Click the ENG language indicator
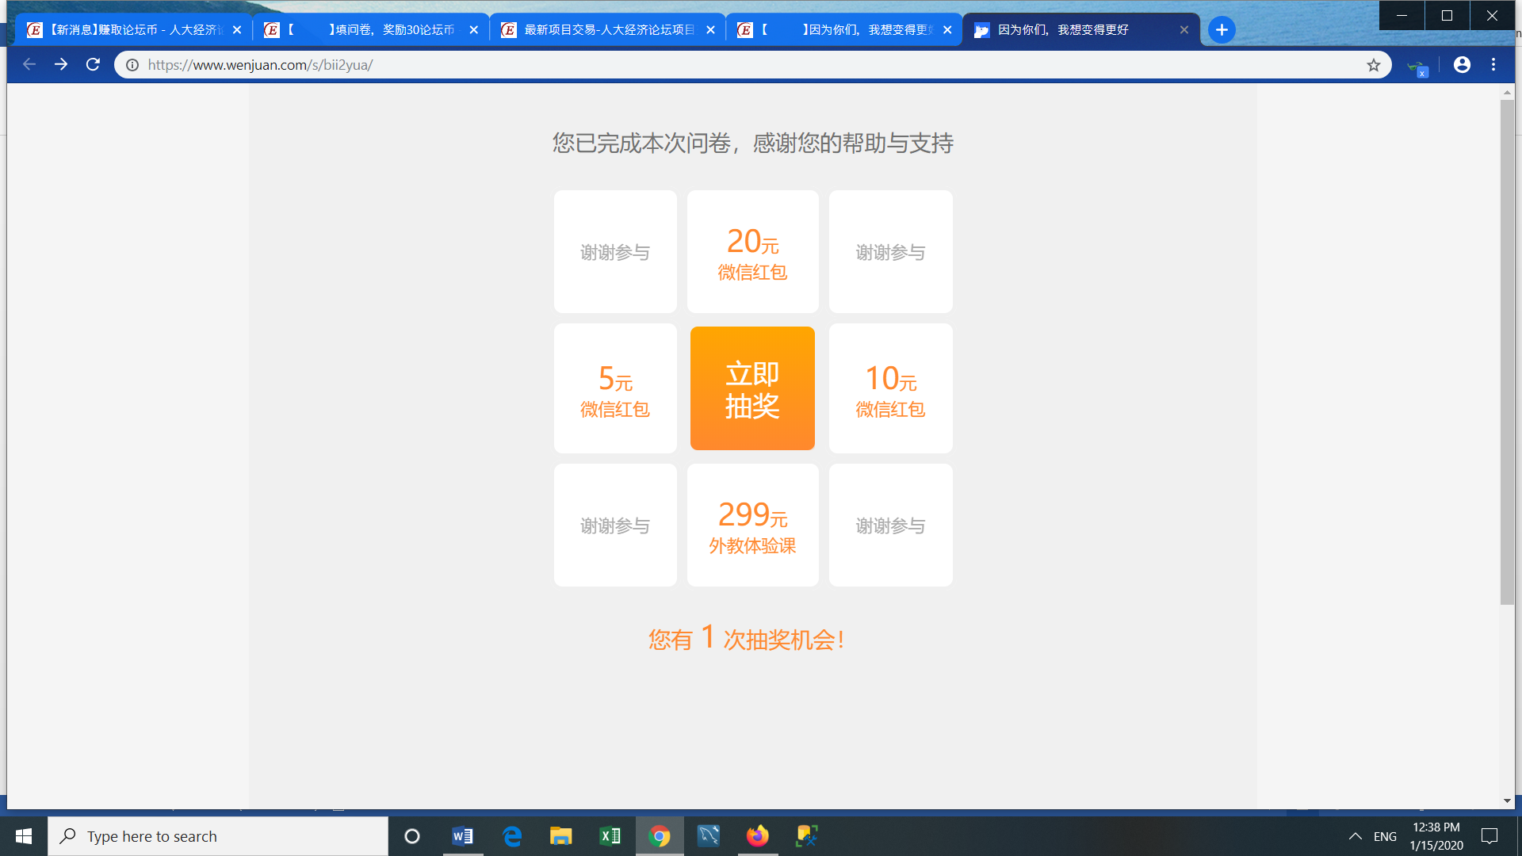This screenshot has width=1522, height=856. coord(1385,836)
